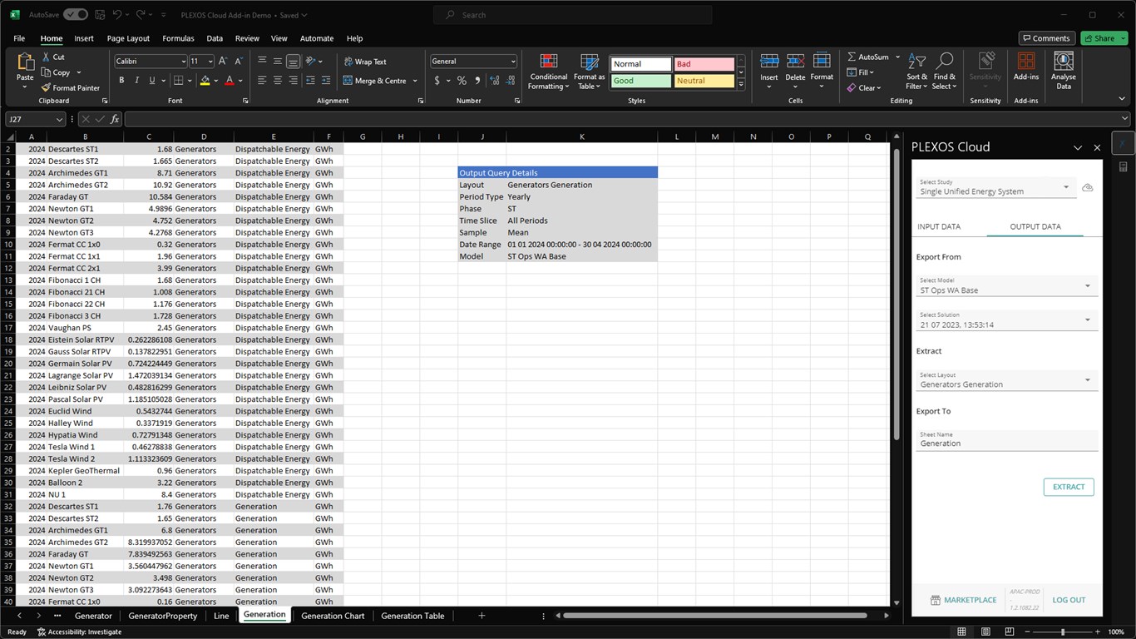Open the Generation Chart sheet tab
Viewport: 1136px width, 639px height.
pos(333,616)
